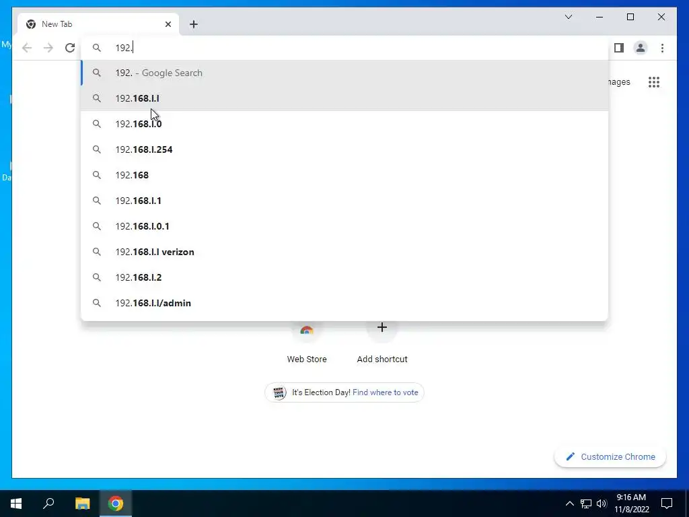Screen dimensions: 689x517
Task: Select the '192.168.l.l verizon' suggestion
Action: (345, 252)
